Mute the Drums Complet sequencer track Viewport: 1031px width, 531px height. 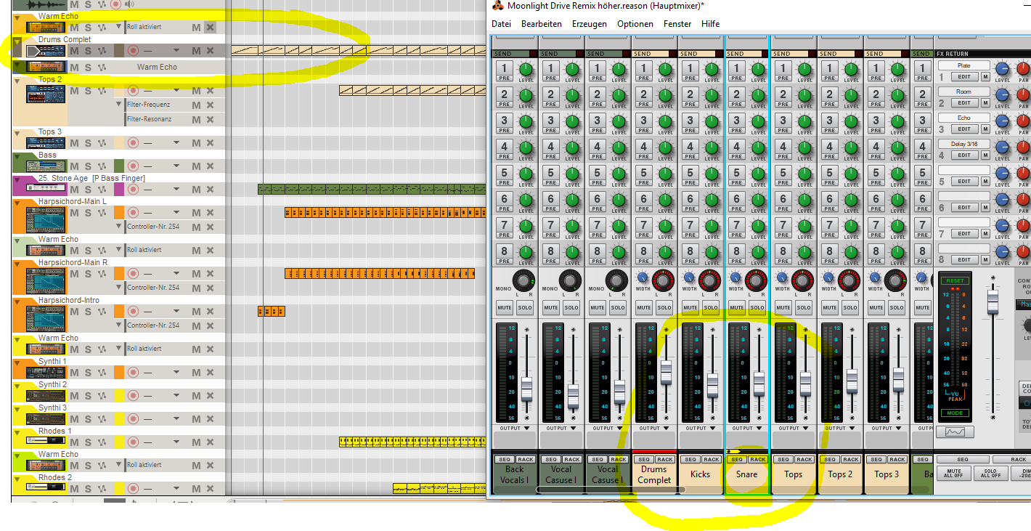point(74,51)
